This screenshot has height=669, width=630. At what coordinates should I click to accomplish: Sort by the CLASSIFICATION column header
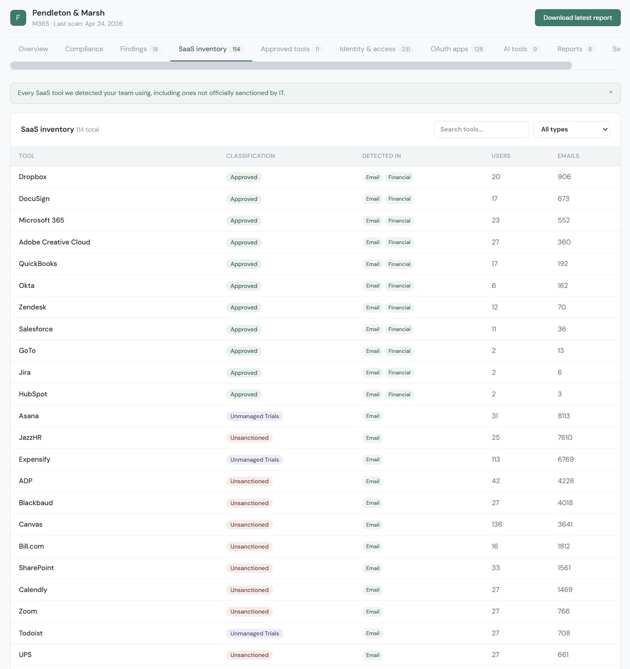(x=250, y=156)
